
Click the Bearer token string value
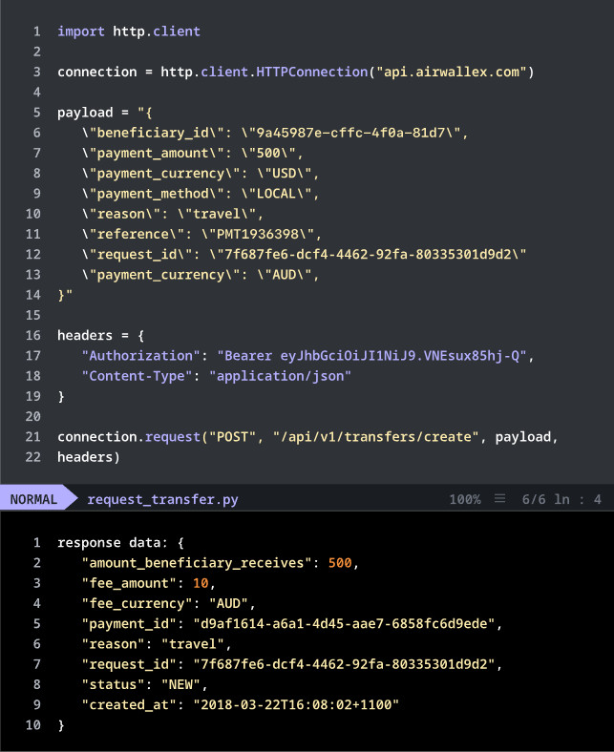coord(373,356)
